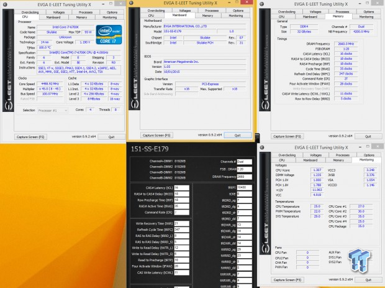385x288 pixels.
Task: Open the Overclocking tab in the CPU window
Action: click(30, 12)
